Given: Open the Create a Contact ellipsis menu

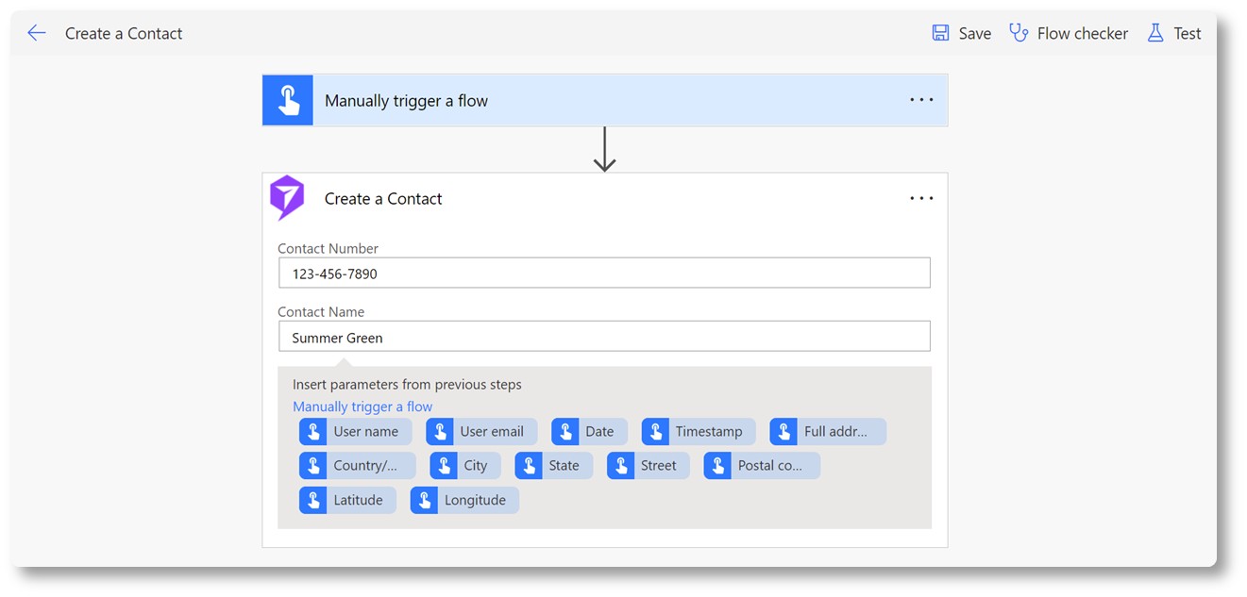Looking at the screenshot, I should click(x=921, y=198).
